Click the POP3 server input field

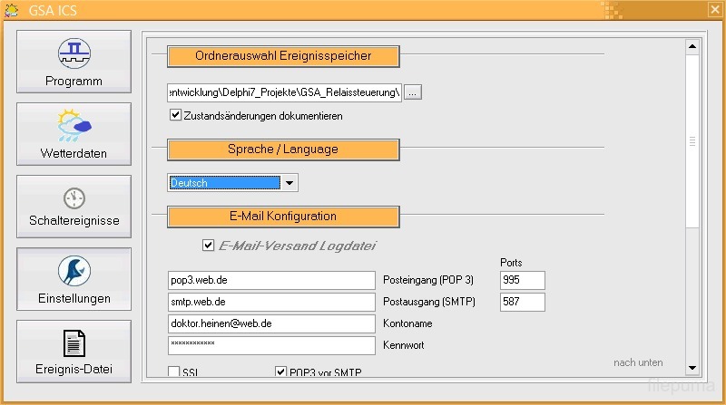click(x=271, y=280)
